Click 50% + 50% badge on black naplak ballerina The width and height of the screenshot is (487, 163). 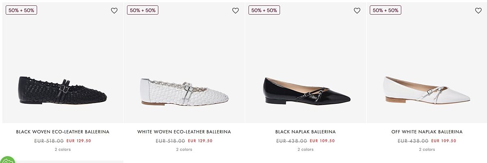pyautogui.click(x=264, y=10)
